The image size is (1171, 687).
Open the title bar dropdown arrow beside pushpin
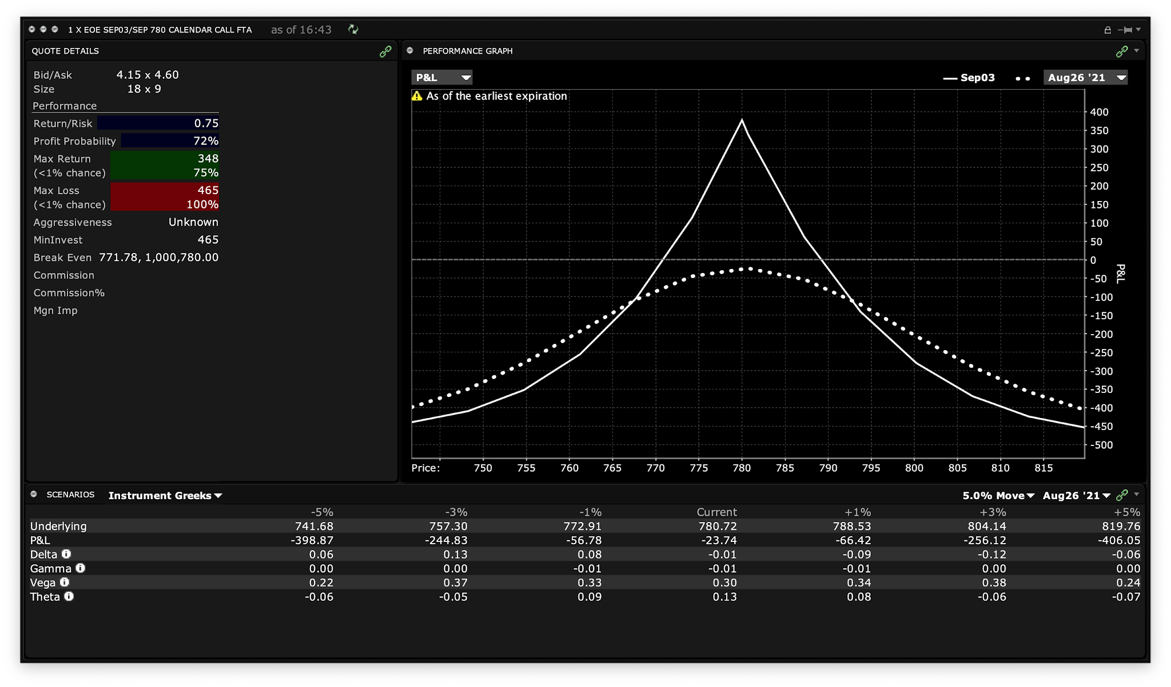[x=1138, y=30]
